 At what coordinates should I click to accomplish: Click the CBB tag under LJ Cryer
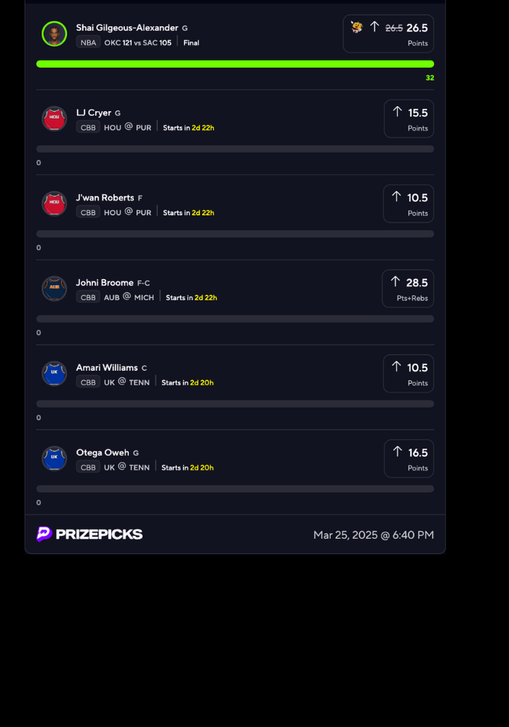point(88,128)
